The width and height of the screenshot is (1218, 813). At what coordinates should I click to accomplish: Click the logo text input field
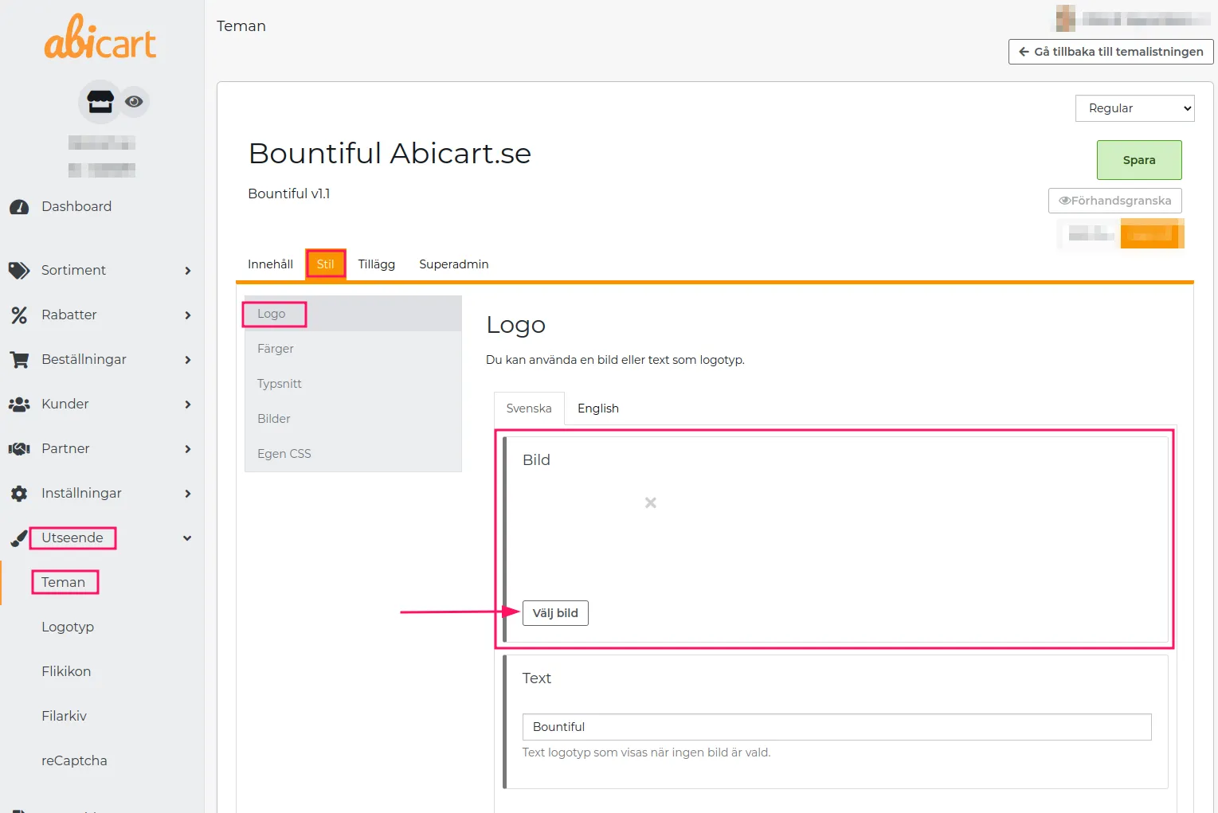(837, 727)
